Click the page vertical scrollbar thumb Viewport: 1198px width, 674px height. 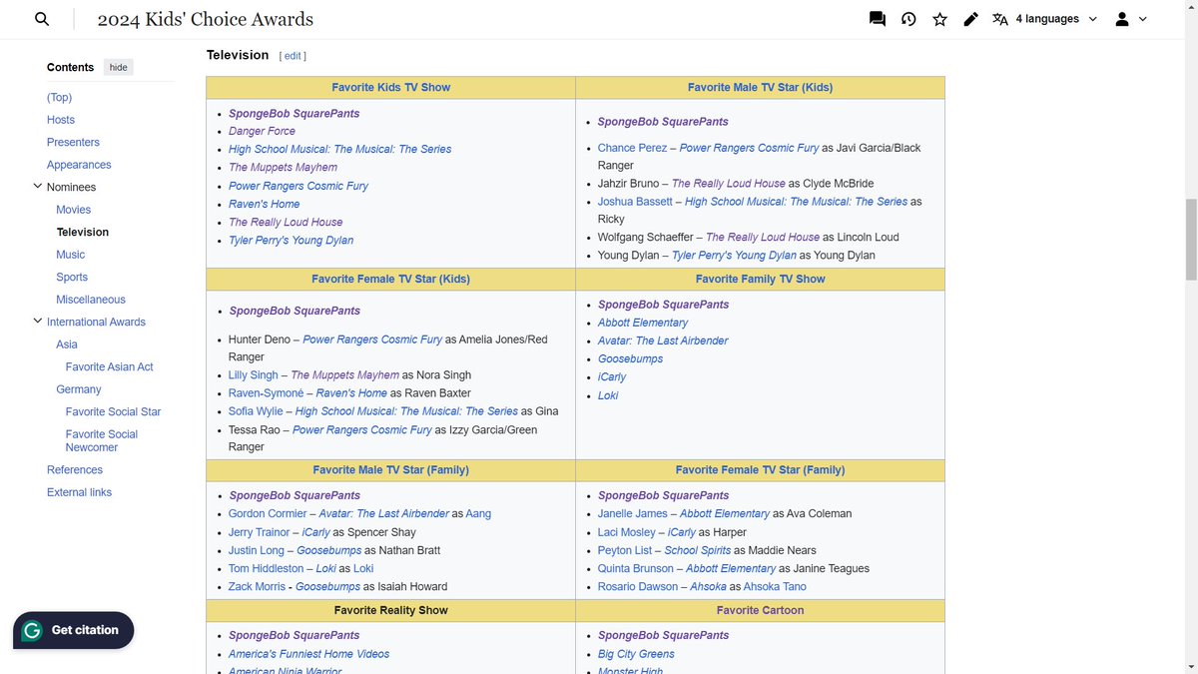(x=1190, y=240)
